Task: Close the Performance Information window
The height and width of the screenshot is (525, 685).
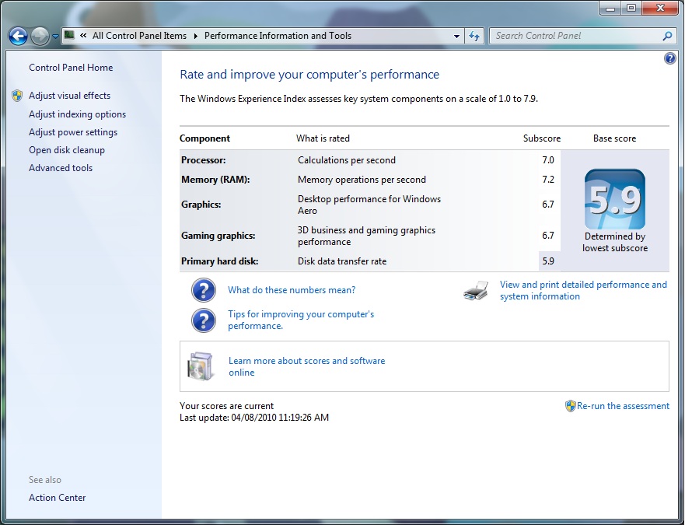Action: click(661, 8)
